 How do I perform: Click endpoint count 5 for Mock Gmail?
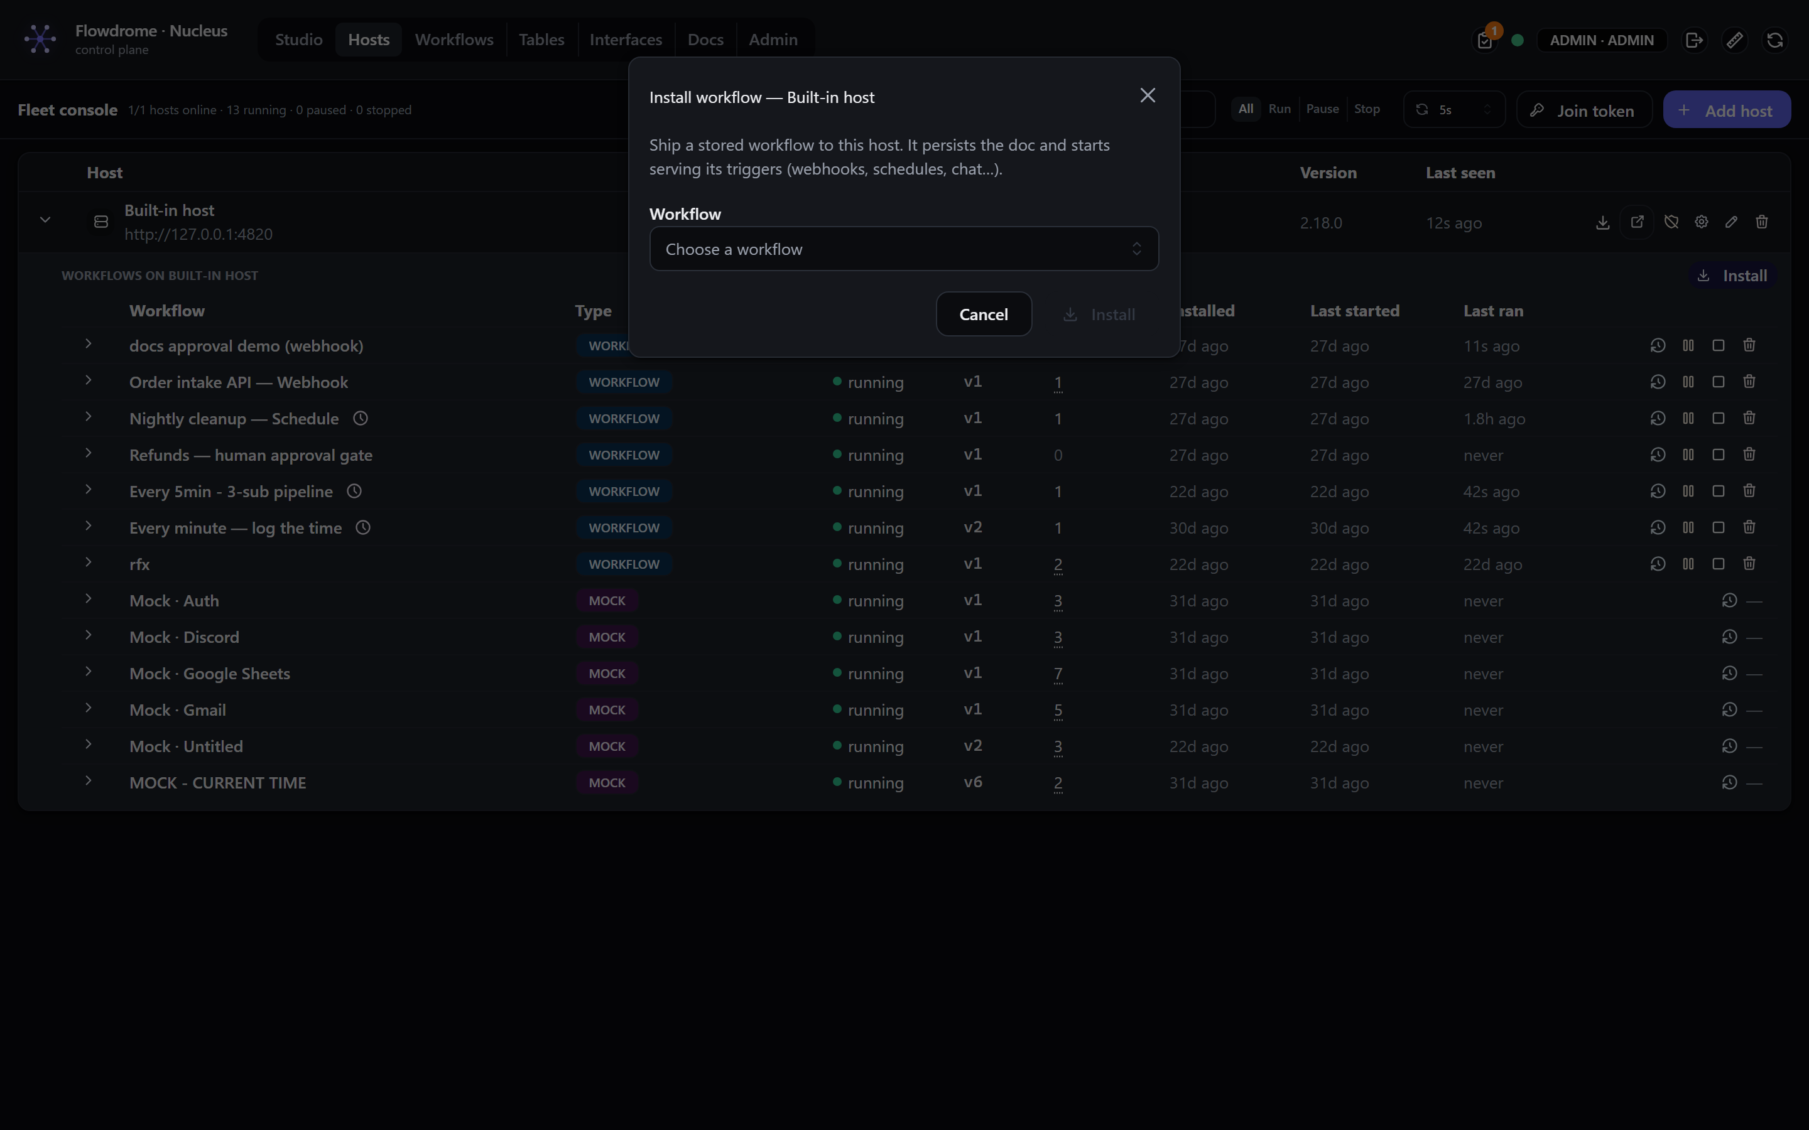[x=1058, y=710]
